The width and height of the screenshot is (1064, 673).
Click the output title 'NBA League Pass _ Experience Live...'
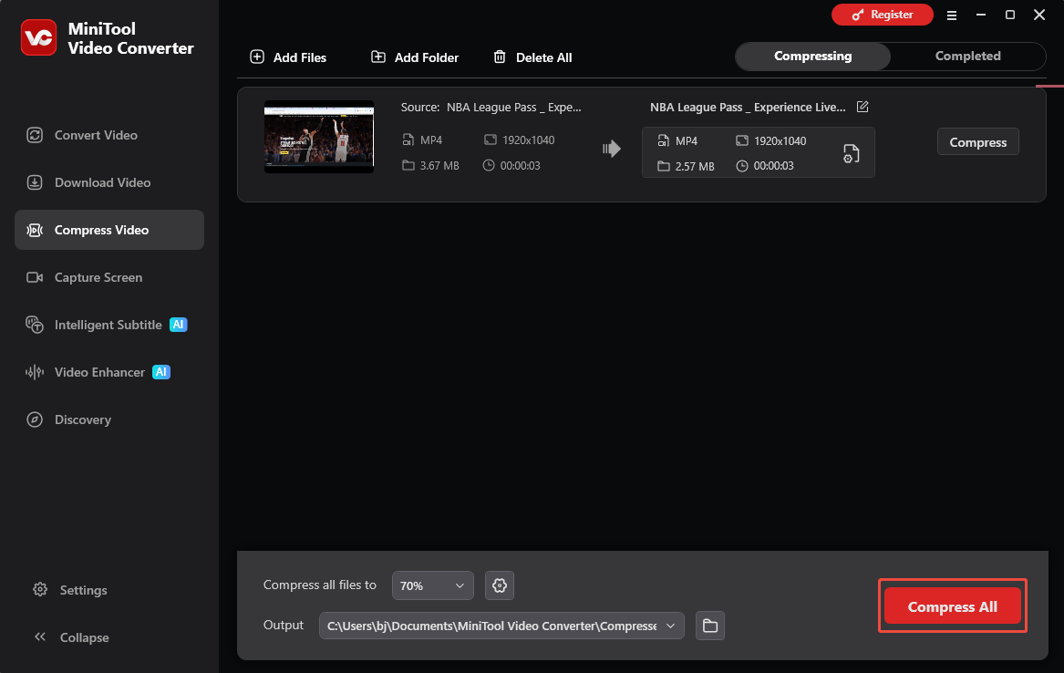click(748, 108)
